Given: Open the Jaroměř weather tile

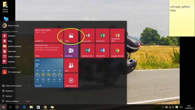Looking at the screenshot, I should pos(49,73).
